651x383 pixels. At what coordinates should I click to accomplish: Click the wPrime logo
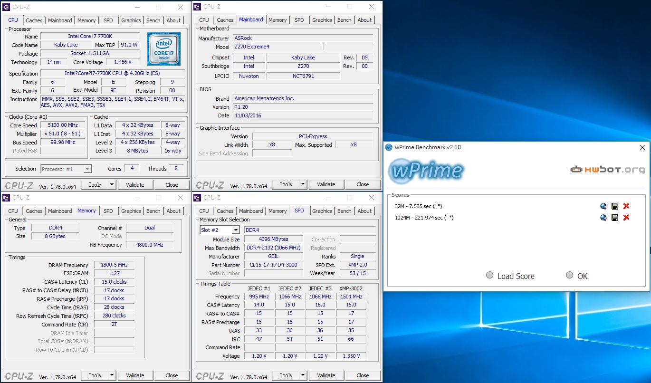coord(426,170)
